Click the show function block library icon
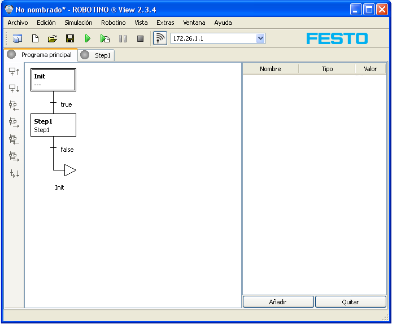This screenshot has height=324, width=401. point(18,38)
